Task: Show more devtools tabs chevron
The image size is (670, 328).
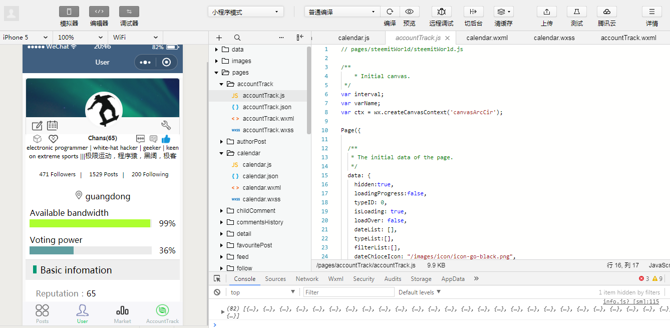Action: point(476,279)
